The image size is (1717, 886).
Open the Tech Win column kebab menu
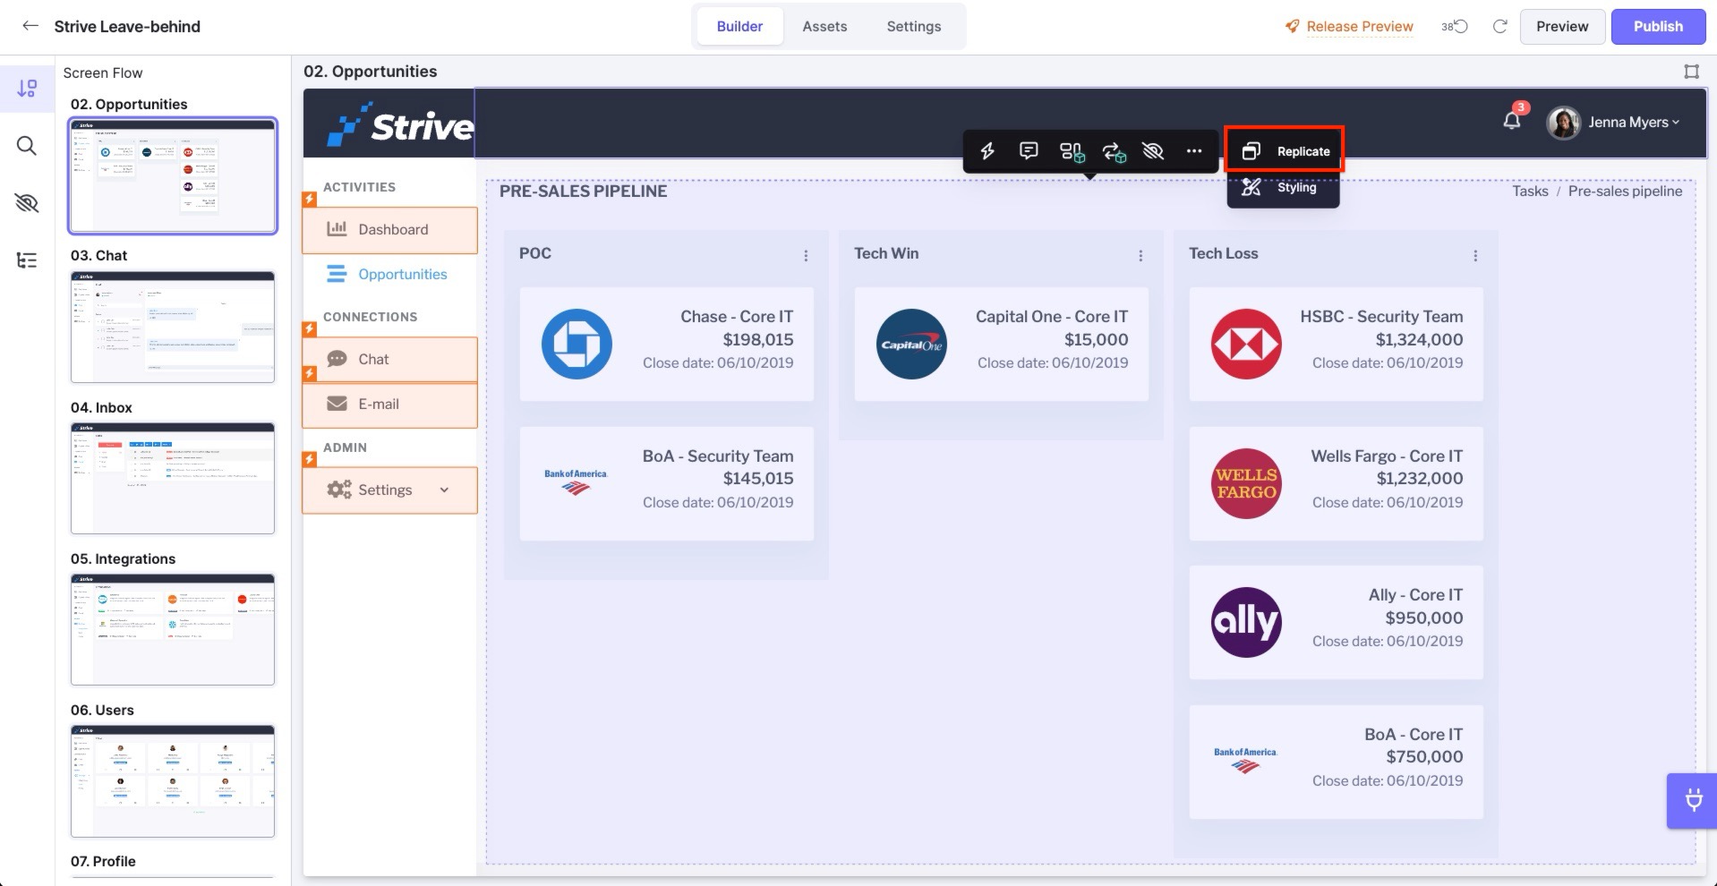pyautogui.click(x=1140, y=255)
